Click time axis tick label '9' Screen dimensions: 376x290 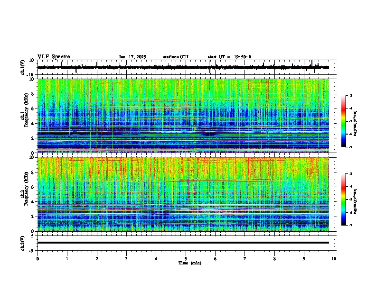pos(304,259)
